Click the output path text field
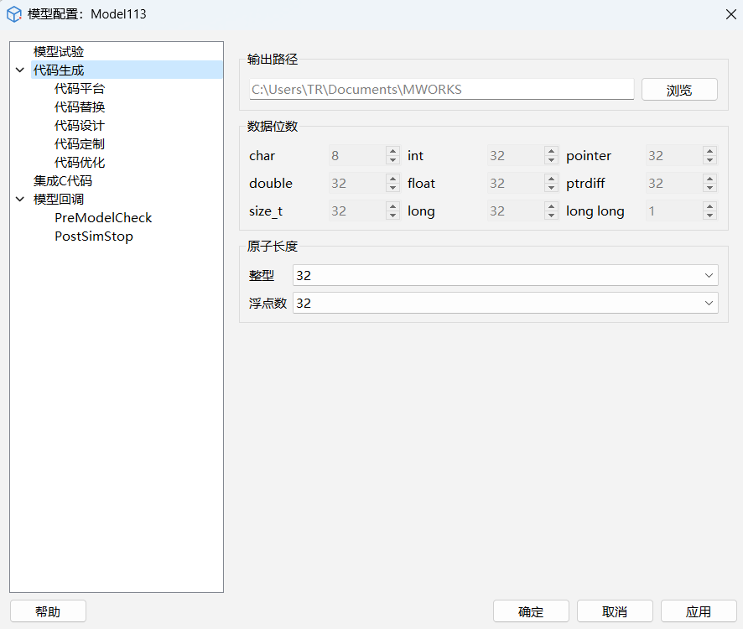This screenshot has height=629, width=743. (441, 90)
